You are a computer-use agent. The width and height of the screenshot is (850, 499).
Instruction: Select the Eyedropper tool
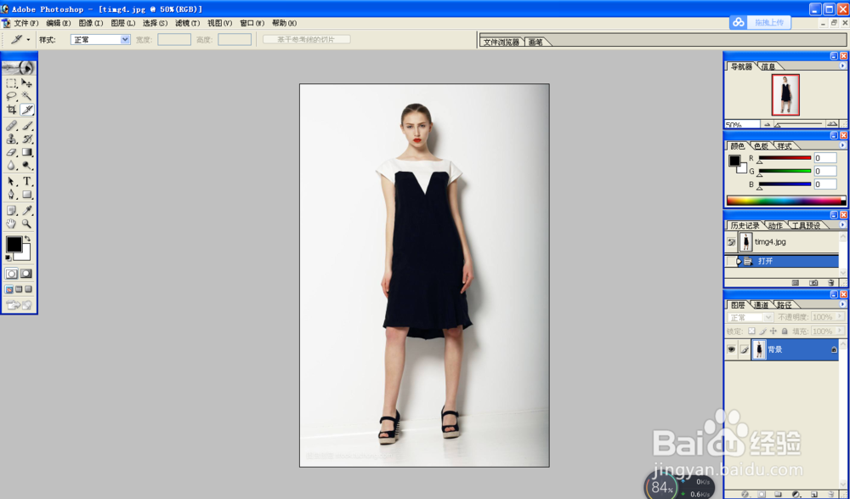click(x=26, y=211)
